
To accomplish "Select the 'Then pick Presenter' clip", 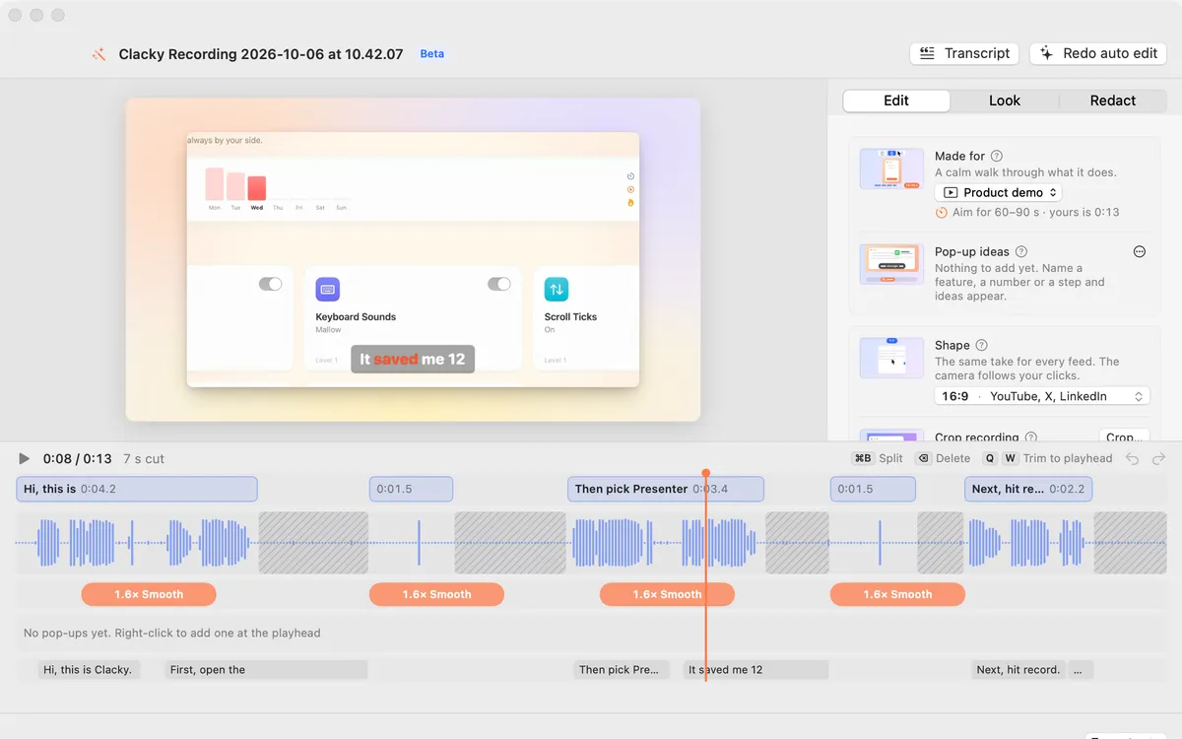I will (666, 489).
